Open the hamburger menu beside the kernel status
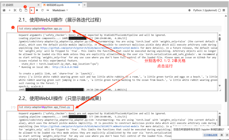This screenshot has height=140, width=229. coord(224,10)
